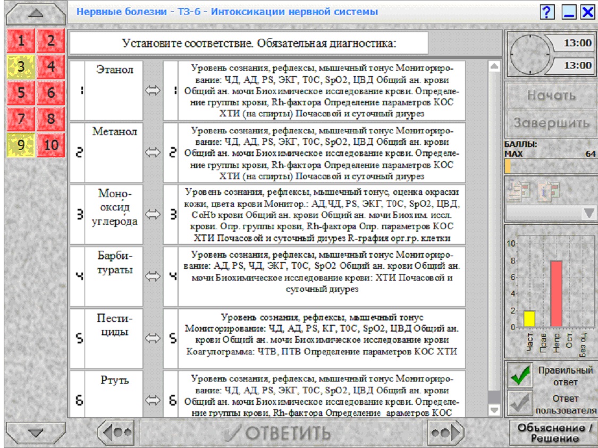Go to question 3
Image resolution: width=598 pixels, height=448 pixels.
[x=21, y=67]
